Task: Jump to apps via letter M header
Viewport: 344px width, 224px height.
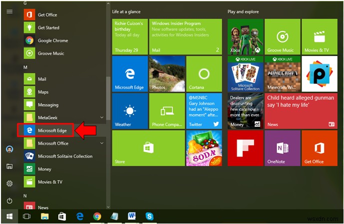Action: 26,67
